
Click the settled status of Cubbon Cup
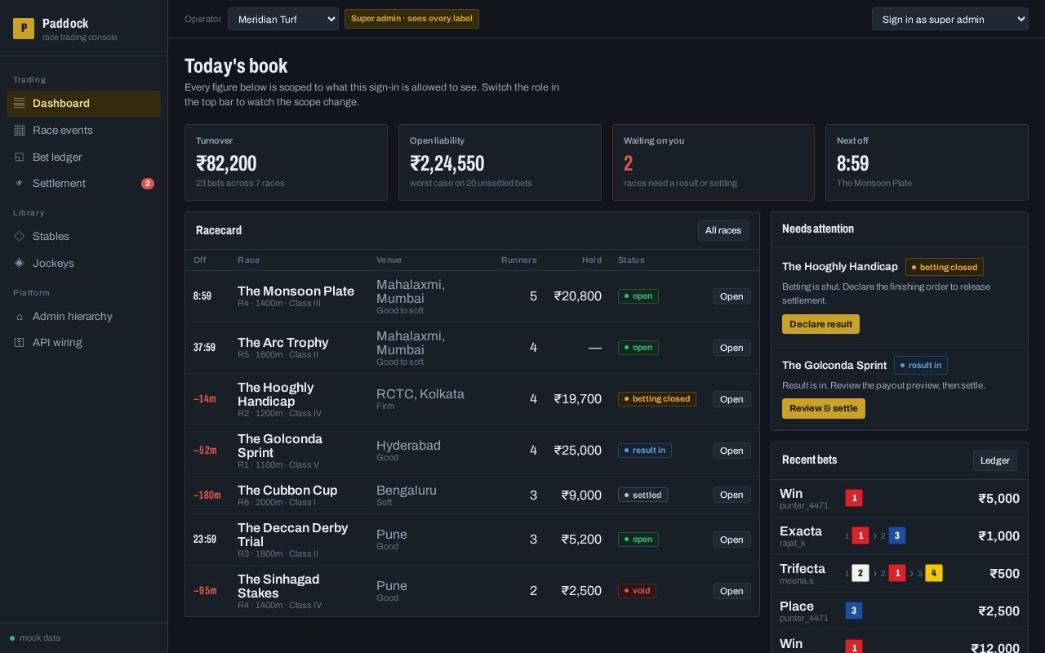tap(643, 495)
